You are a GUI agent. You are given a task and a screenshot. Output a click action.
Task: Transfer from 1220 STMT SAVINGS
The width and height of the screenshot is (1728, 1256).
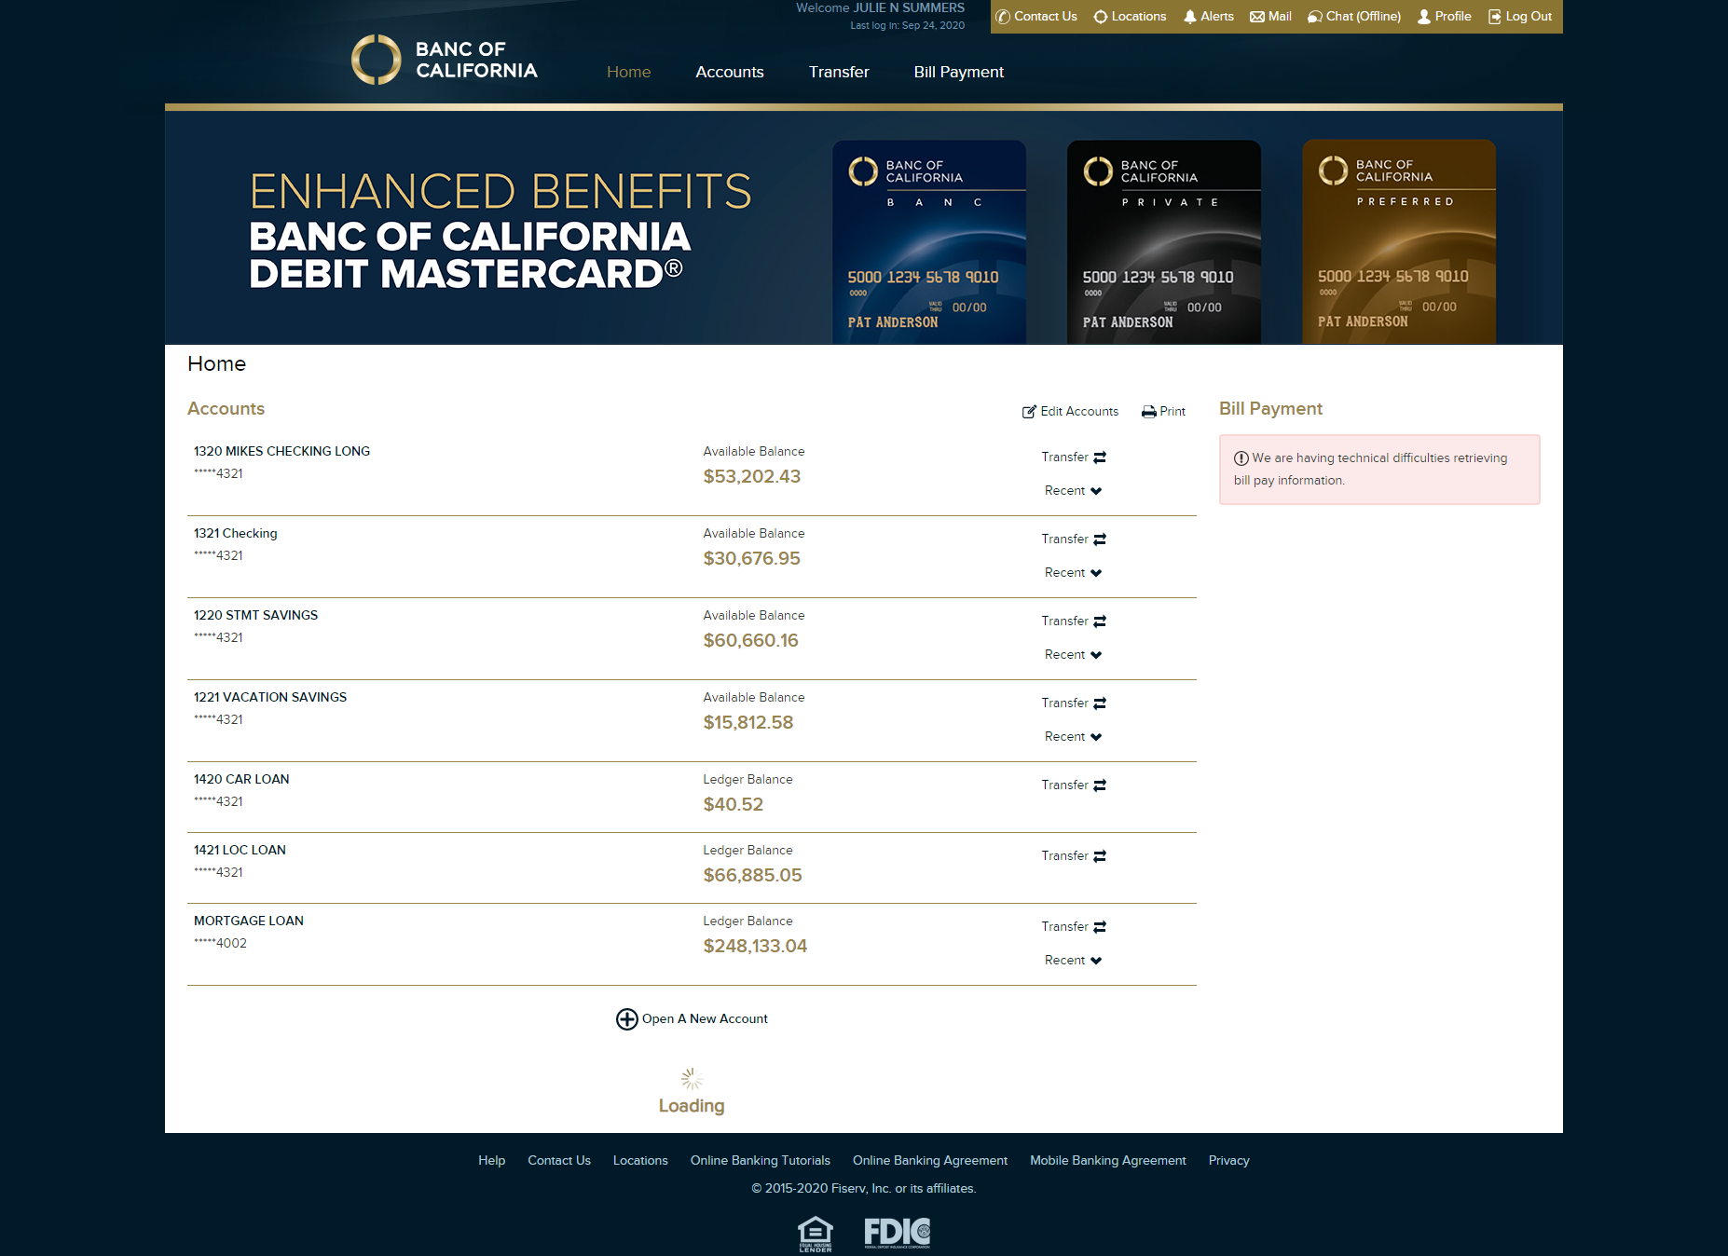coord(1074,621)
